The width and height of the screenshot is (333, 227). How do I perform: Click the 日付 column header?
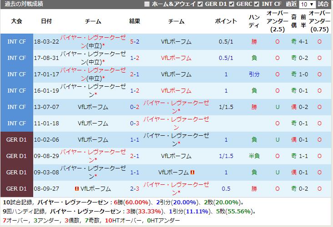tap(46, 21)
